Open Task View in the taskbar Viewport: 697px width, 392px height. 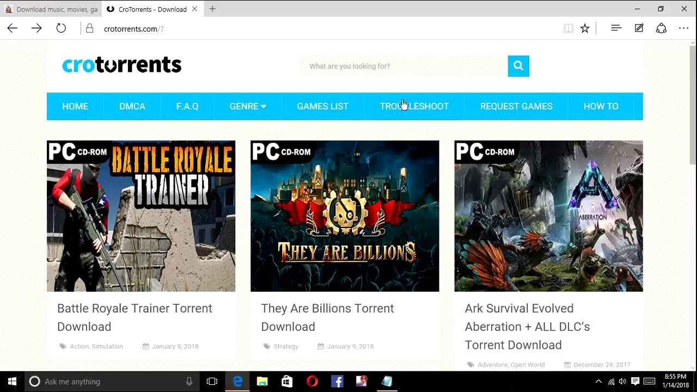pyautogui.click(x=212, y=381)
